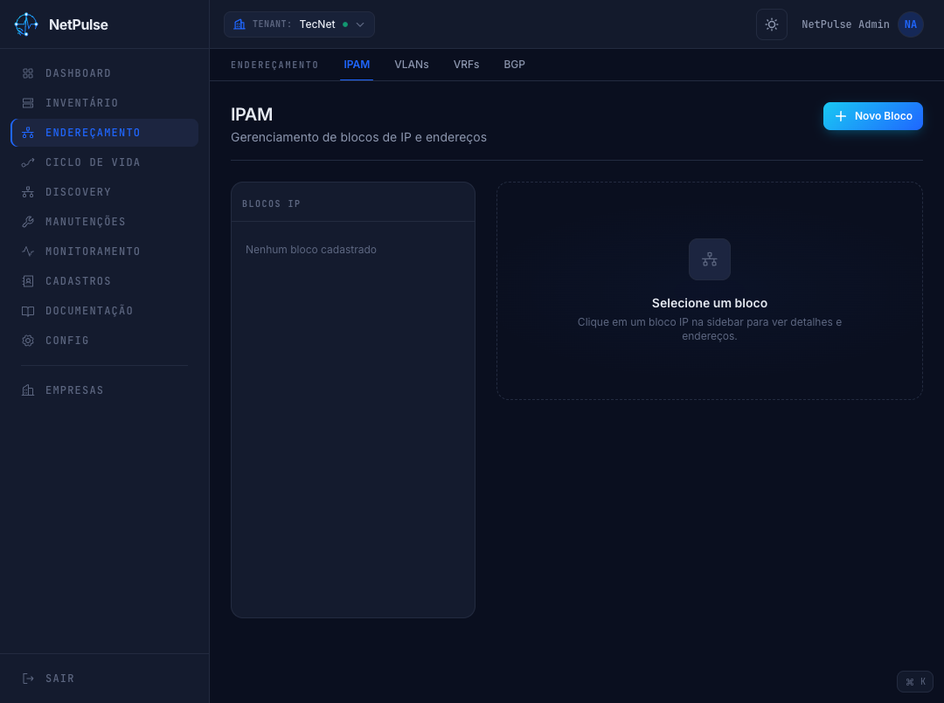
Task: Open Documentação page
Action: tap(105, 311)
